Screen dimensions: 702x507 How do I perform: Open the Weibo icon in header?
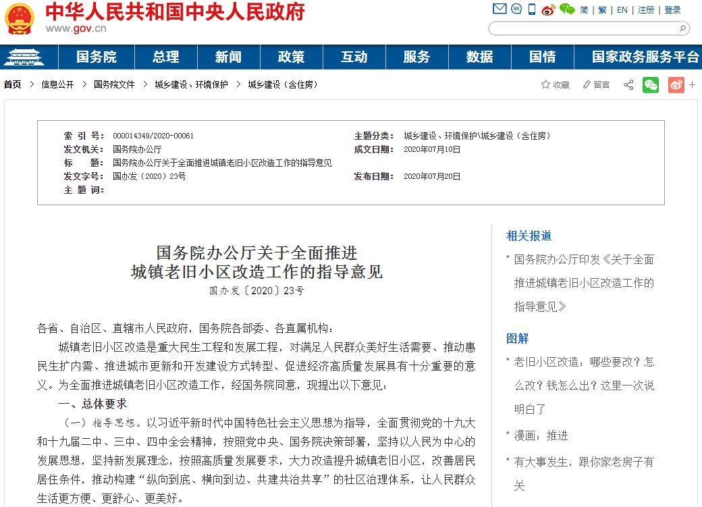548,9
